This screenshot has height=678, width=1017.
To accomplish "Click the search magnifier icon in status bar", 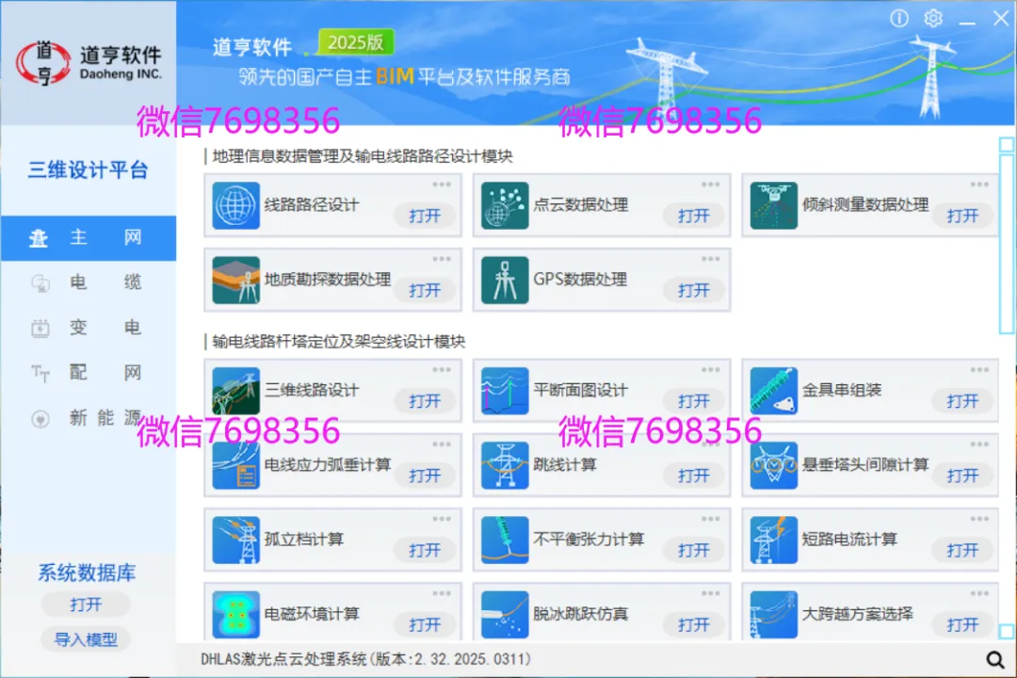I will pyautogui.click(x=995, y=660).
